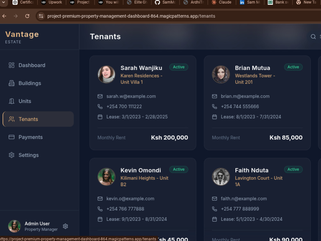Click email icon on Brian Mutua card
321x241 pixels.
point(214,96)
